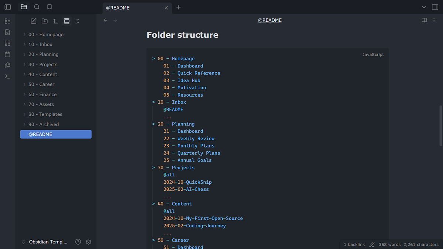Open the vault switcher Obsidian Templ...
This screenshot has height=249, width=443.
[45, 242]
